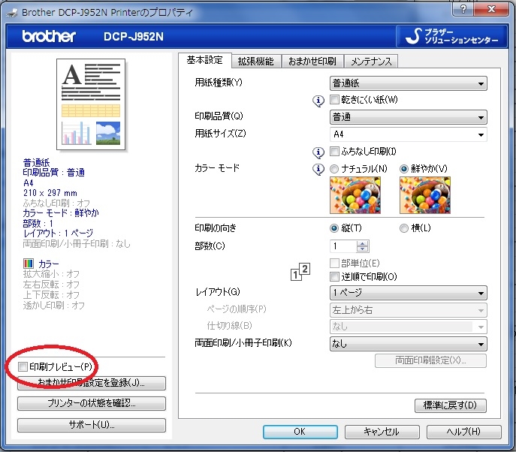516x452 pixels.
Task: Switch to the 拡張機能 tab
Action: (255, 61)
